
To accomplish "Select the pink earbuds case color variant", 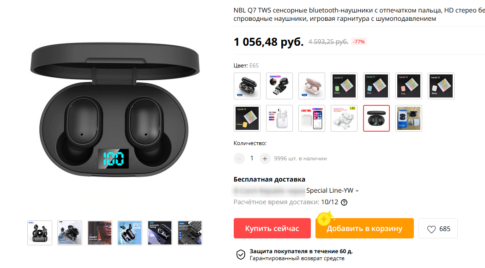I will (x=312, y=86).
